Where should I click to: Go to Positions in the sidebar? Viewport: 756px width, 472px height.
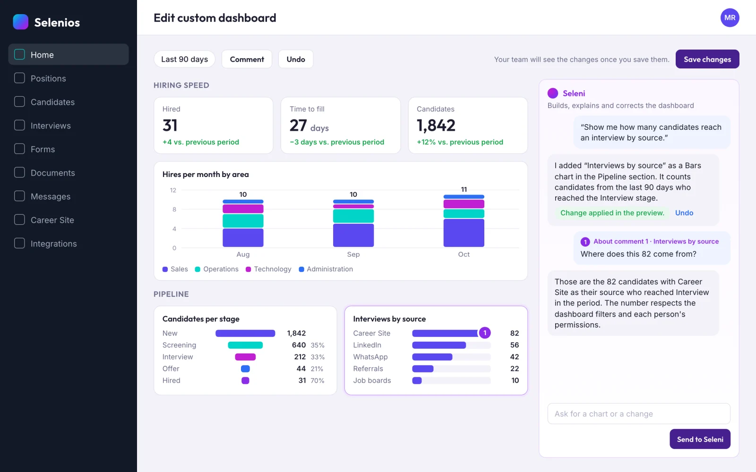pyautogui.click(x=69, y=78)
